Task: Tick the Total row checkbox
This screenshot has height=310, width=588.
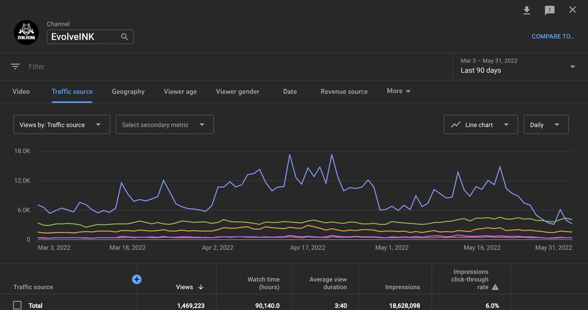Action: pos(17,305)
